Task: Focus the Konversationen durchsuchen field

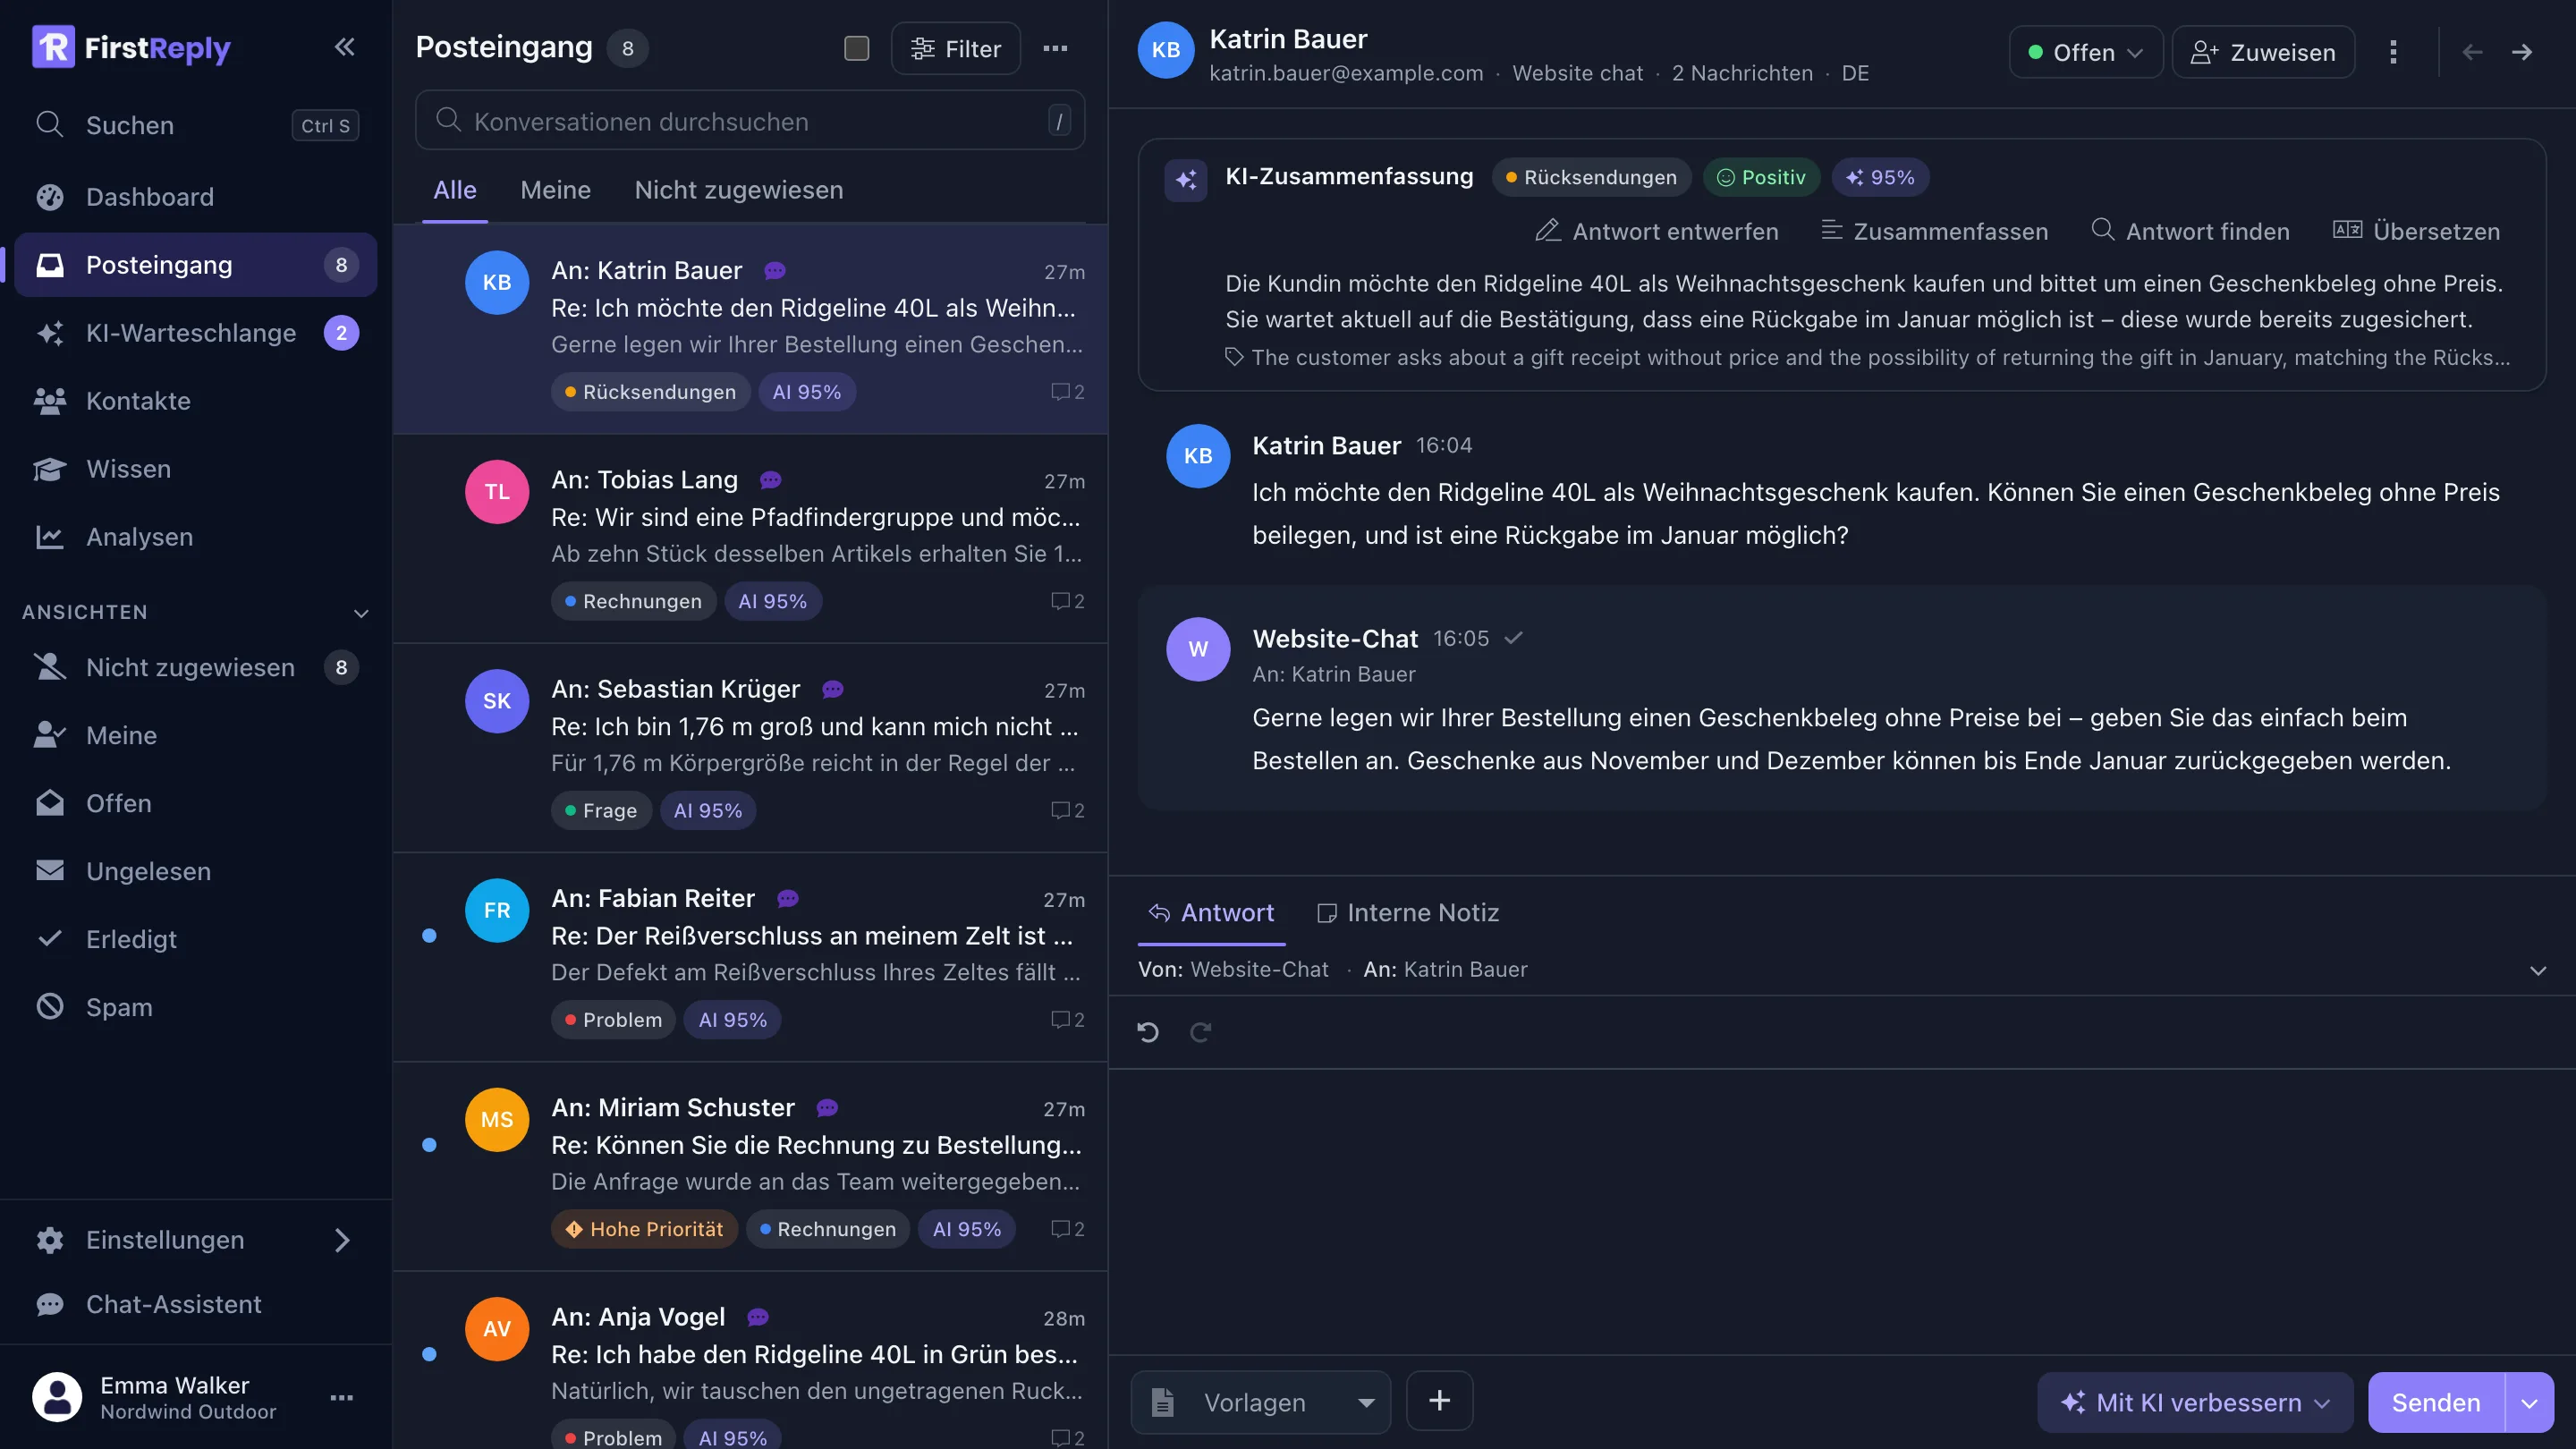Action: tap(750, 121)
